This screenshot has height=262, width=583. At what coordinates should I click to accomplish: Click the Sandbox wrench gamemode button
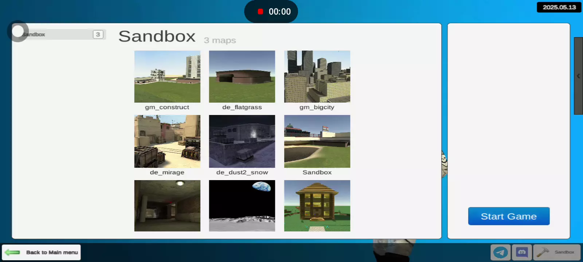point(557,252)
